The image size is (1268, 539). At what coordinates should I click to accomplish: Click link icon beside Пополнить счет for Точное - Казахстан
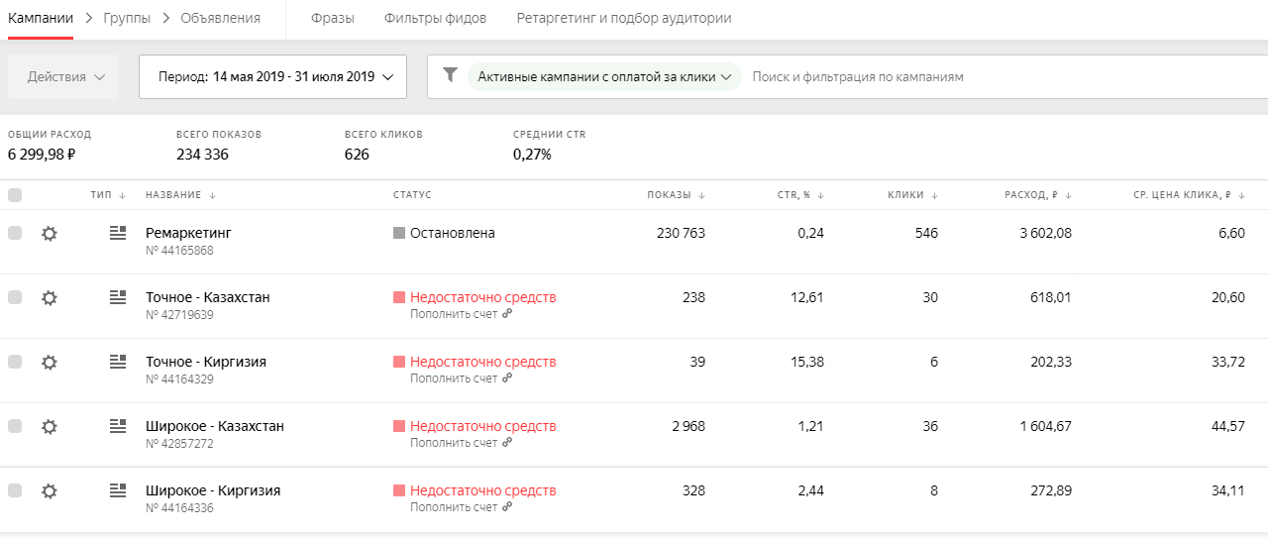(x=507, y=314)
